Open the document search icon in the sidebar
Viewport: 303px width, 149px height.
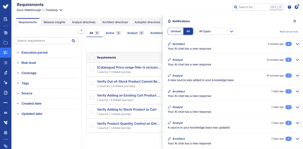point(6,19)
